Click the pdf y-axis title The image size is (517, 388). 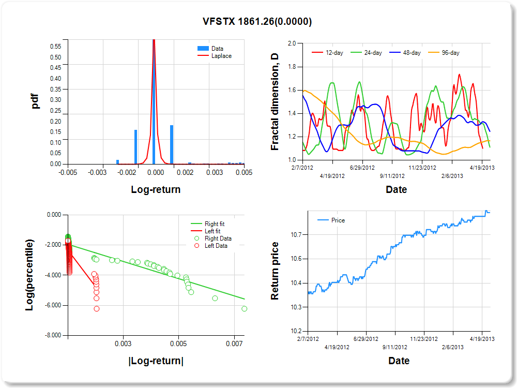click(35, 101)
